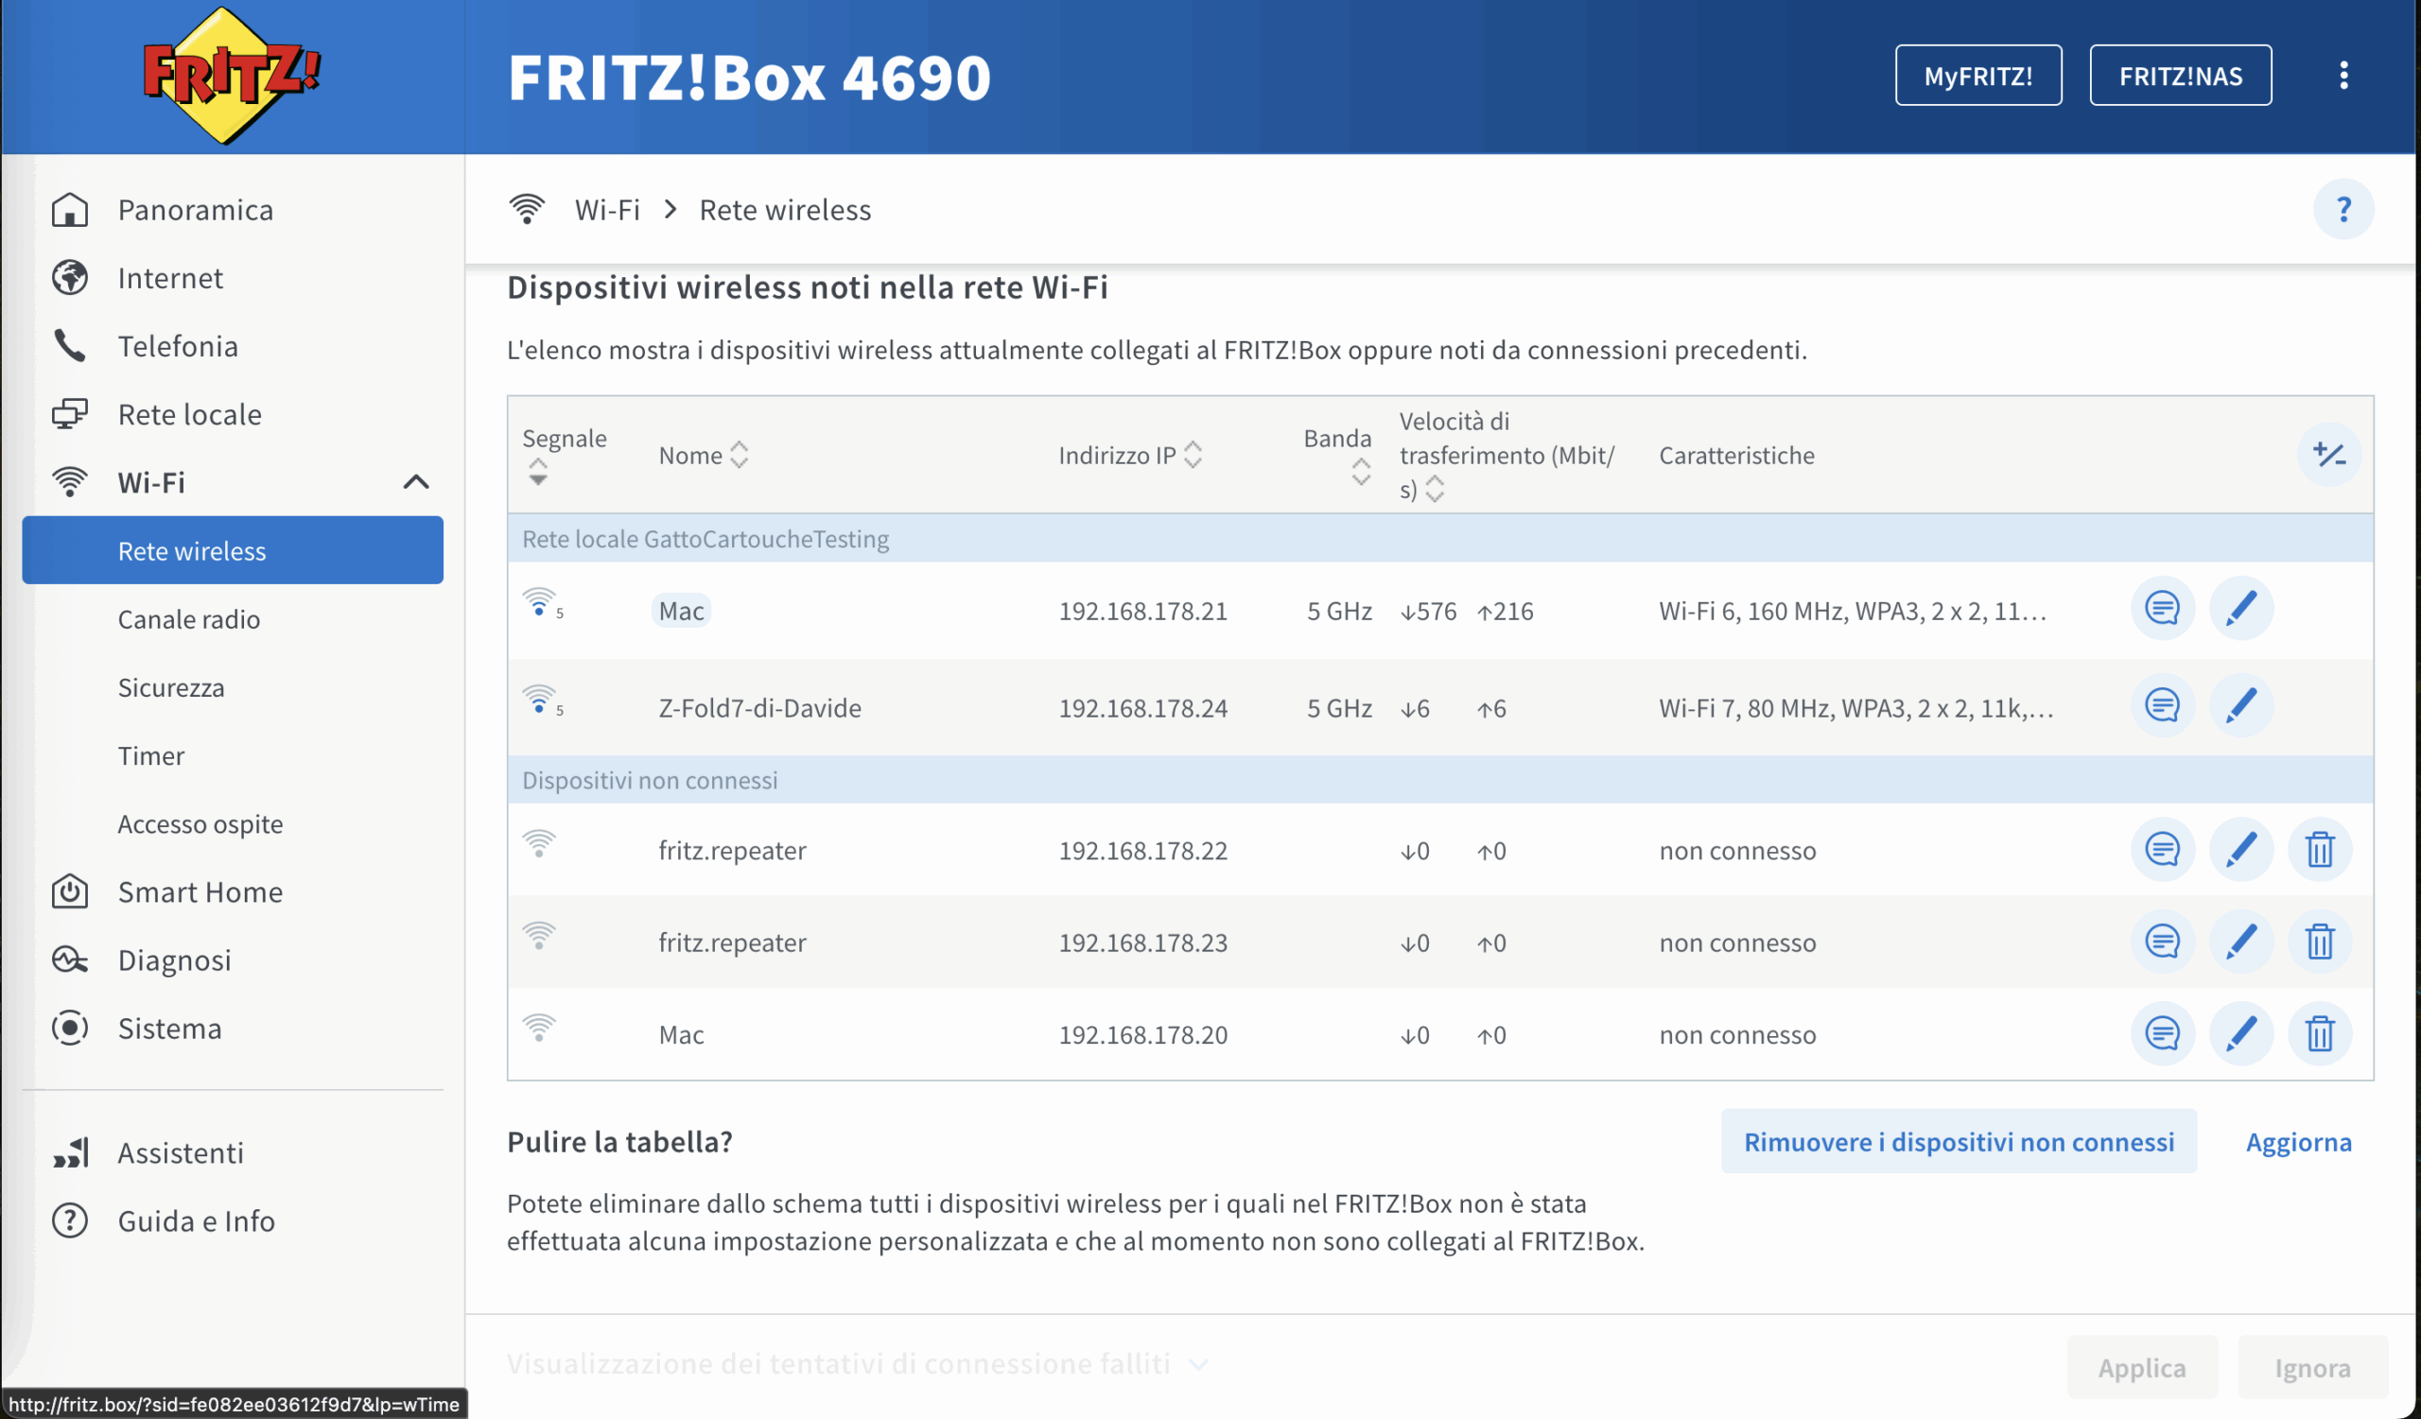Click the MyFRITZ! button
This screenshot has height=1419, width=2421.
click(x=1978, y=75)
